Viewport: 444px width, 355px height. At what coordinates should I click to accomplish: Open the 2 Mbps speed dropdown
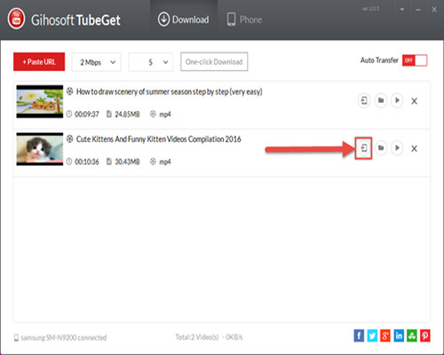click(x=97, y=62)
